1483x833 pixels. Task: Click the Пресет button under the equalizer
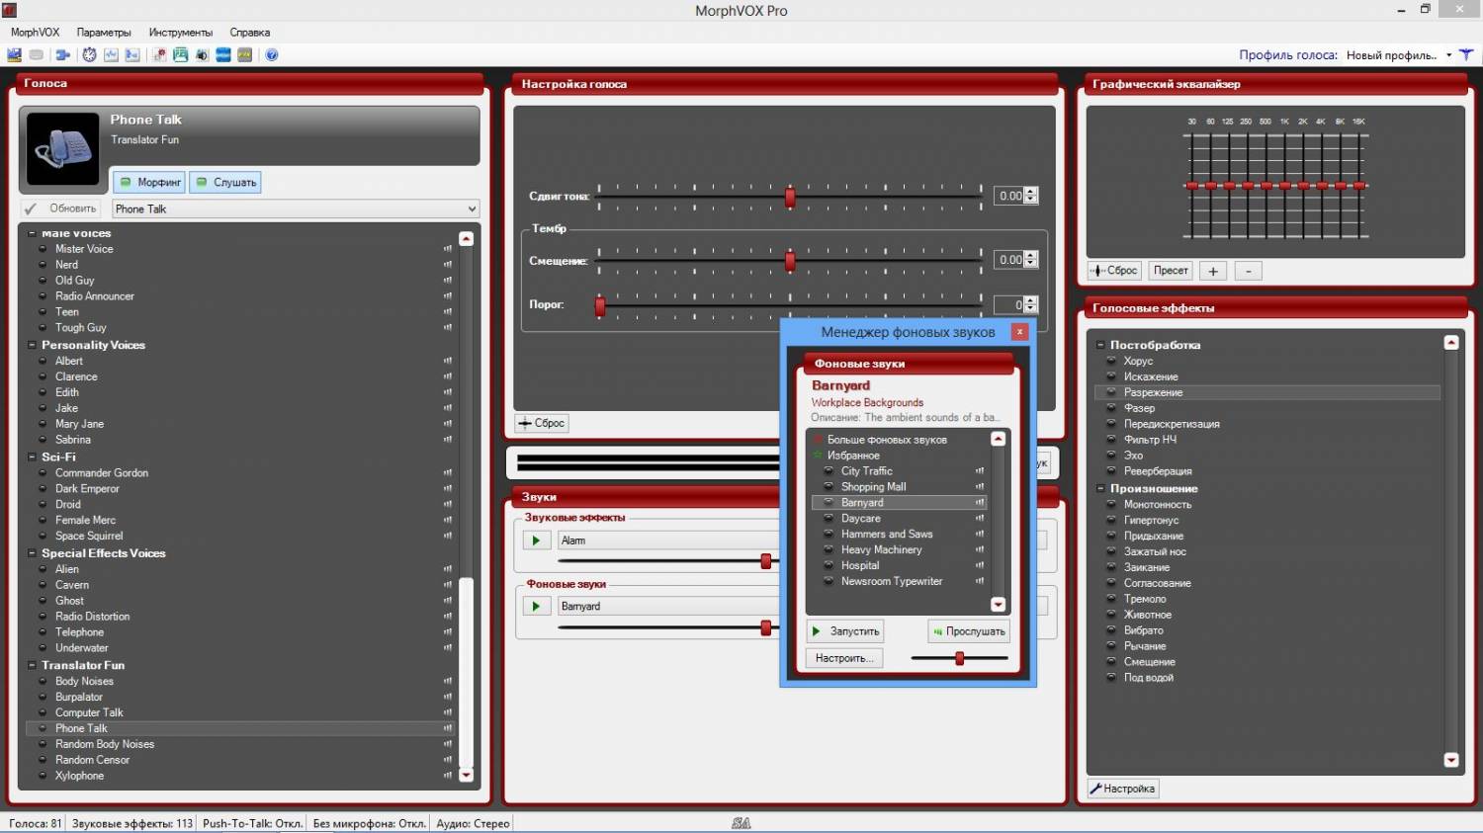point(1171,271)
